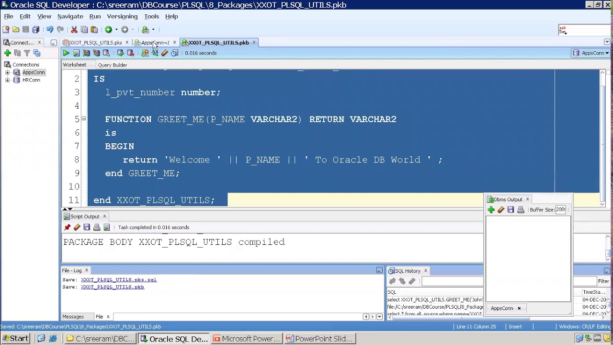
Task: Open the Versioning menu
Action: pyautogui.click(x=122, y=16)
